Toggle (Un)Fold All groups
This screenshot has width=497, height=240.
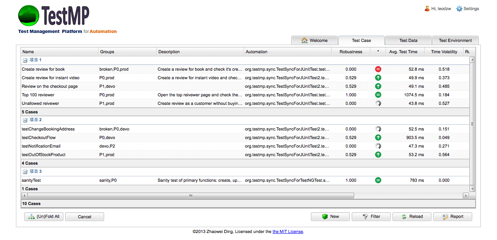[x=43, y=217]
